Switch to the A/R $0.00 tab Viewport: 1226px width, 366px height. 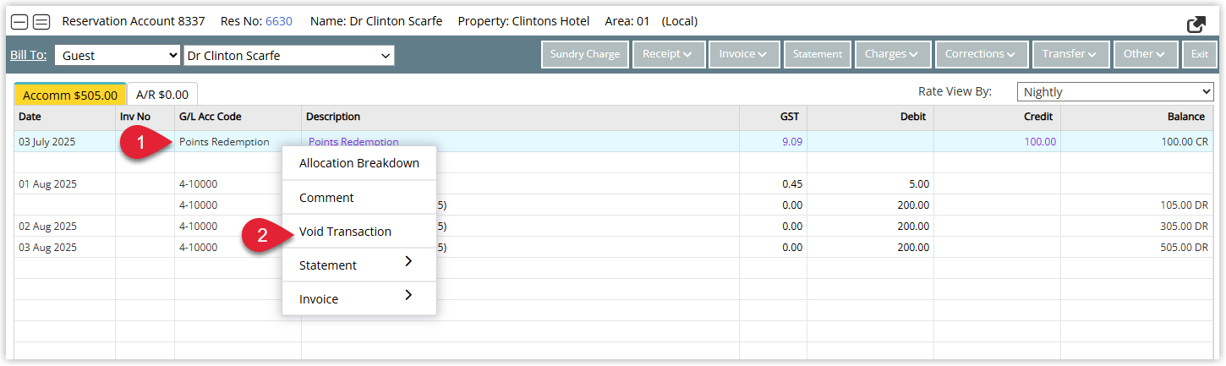click(162, 96)
